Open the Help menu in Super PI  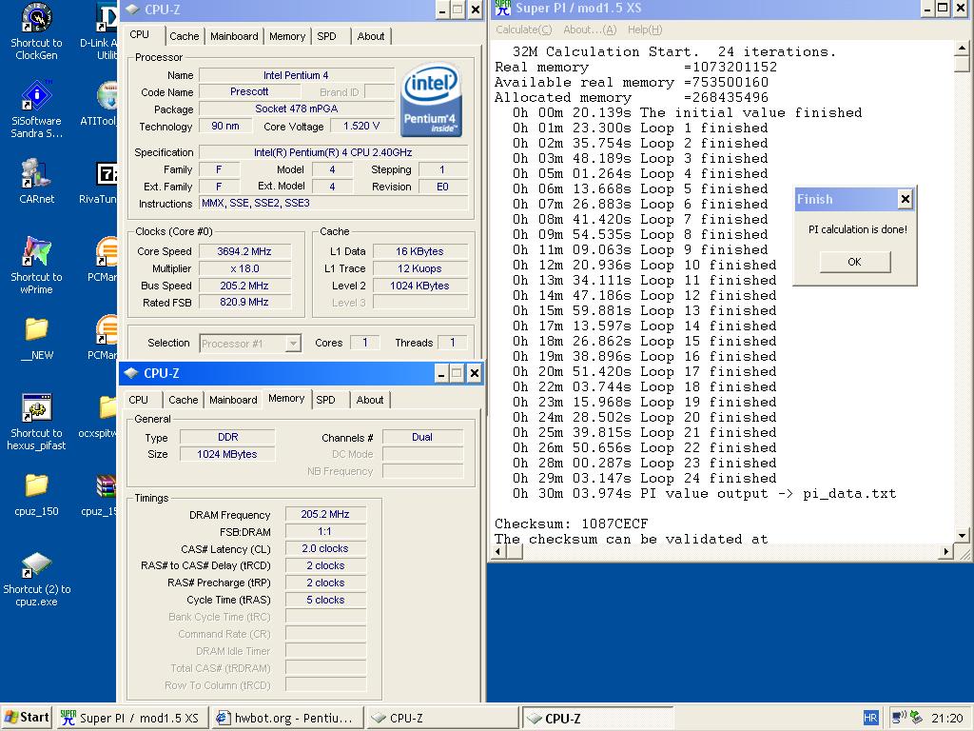645,30
